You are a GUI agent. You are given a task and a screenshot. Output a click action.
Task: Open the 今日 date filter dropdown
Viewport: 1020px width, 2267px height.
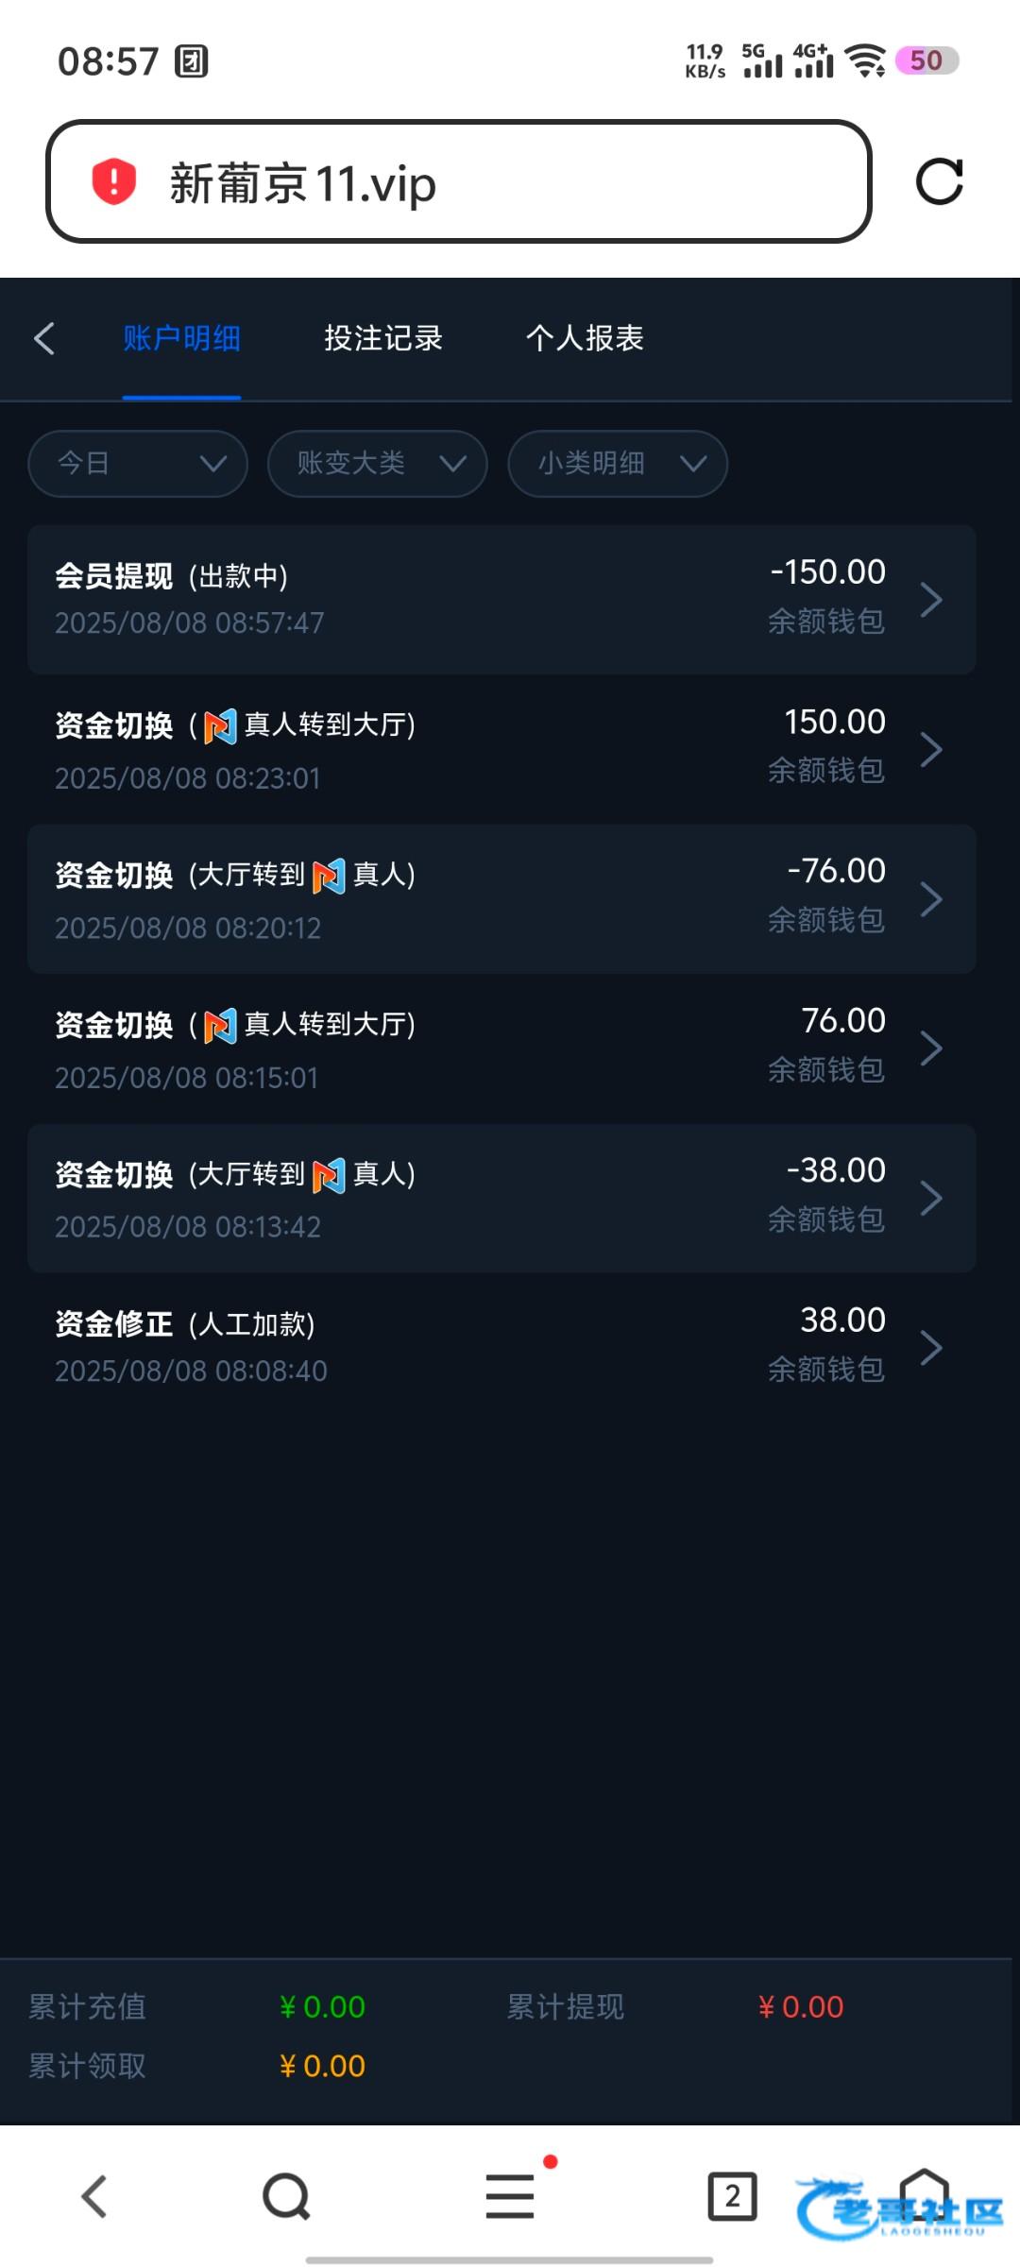tap(138, 463)
